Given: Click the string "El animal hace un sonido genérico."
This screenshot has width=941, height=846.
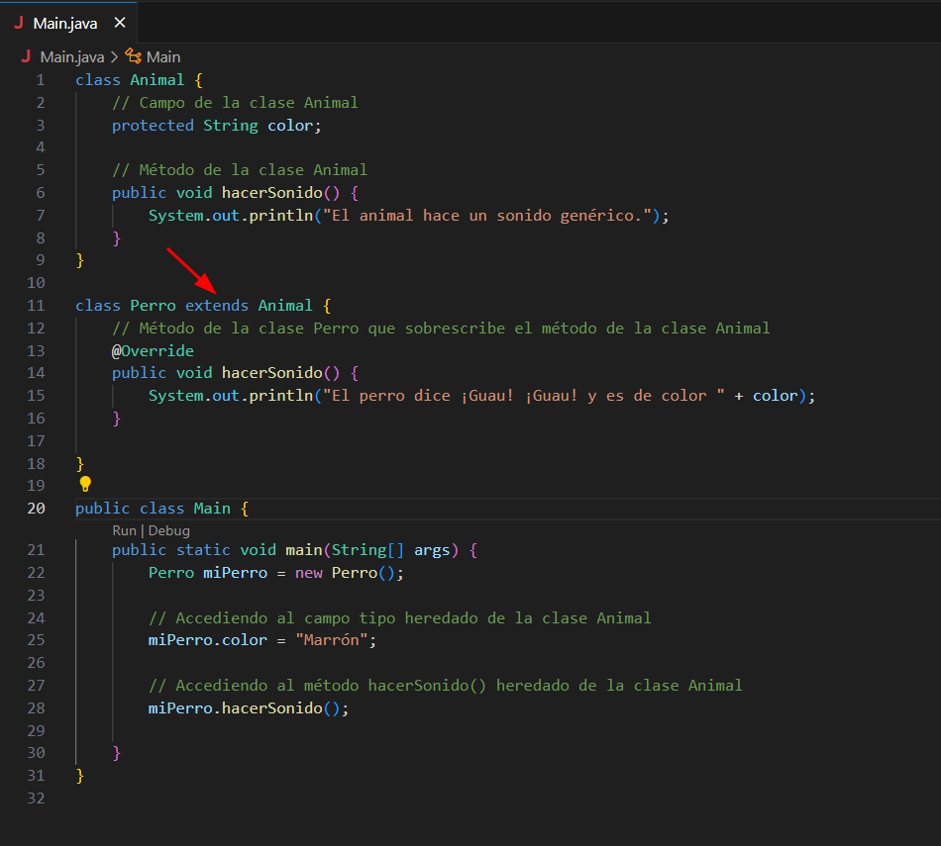Looking at the screenshot, I should point(487,216).
